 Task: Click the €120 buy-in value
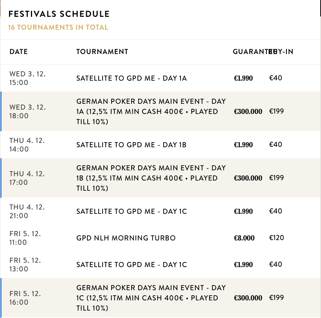coord(277,238)
